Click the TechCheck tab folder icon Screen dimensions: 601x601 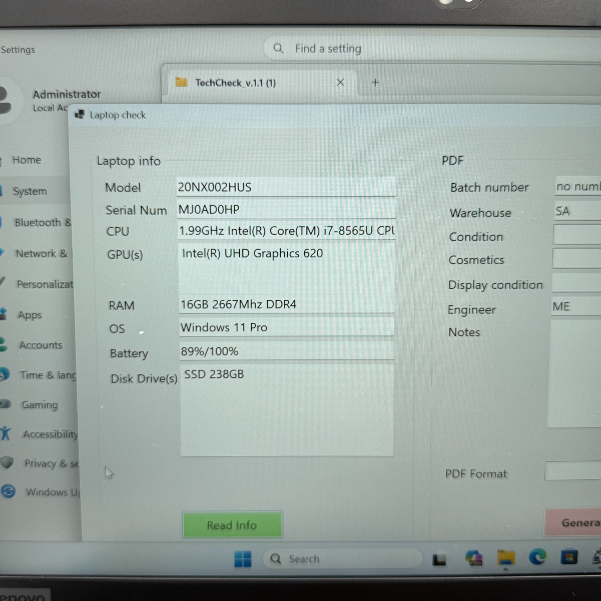(181, 82)
